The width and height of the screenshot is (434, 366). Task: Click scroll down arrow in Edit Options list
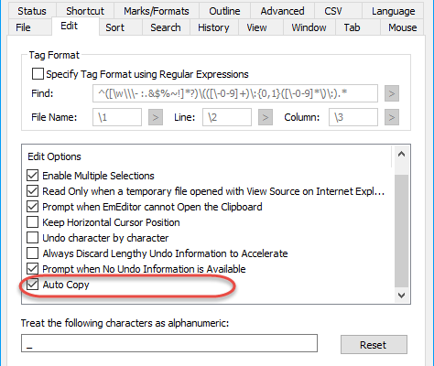401,295
